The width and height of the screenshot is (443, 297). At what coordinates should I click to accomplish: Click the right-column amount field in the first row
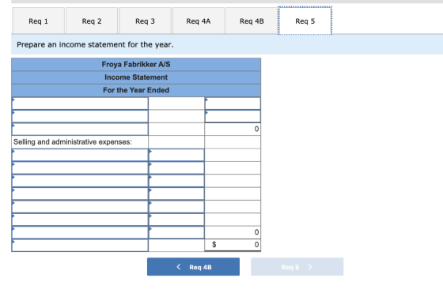point(233,103)
